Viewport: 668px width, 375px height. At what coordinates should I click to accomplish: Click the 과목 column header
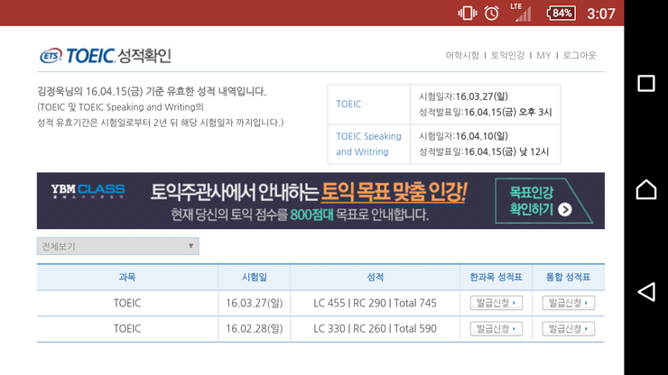127,277
